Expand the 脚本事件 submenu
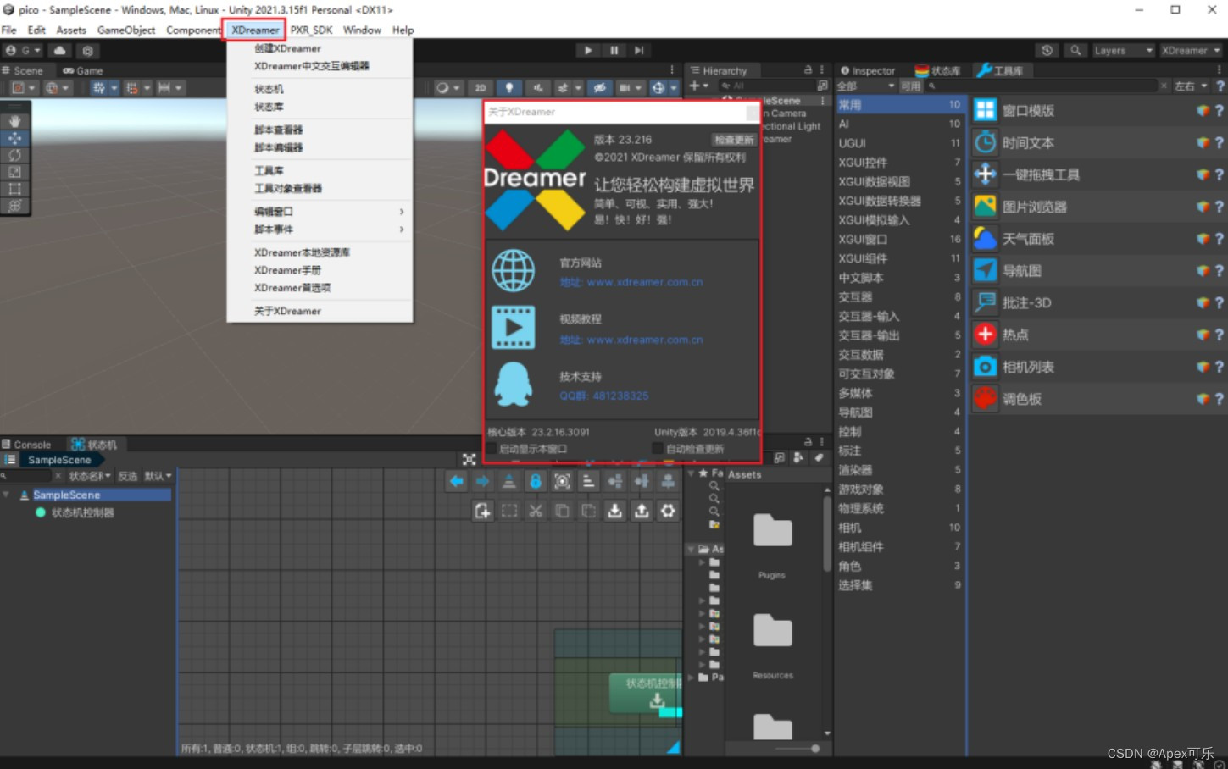The height and width of the screenshot is (769, 1228). pos(320,230)
